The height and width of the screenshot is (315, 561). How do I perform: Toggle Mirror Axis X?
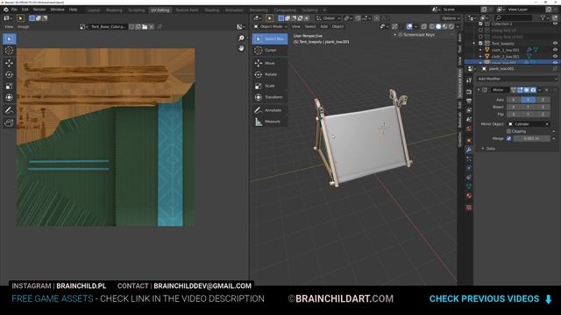[514, 100]
